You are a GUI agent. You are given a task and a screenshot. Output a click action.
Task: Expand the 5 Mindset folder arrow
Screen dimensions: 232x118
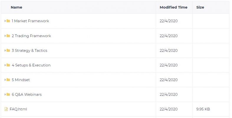pos(5,80)
